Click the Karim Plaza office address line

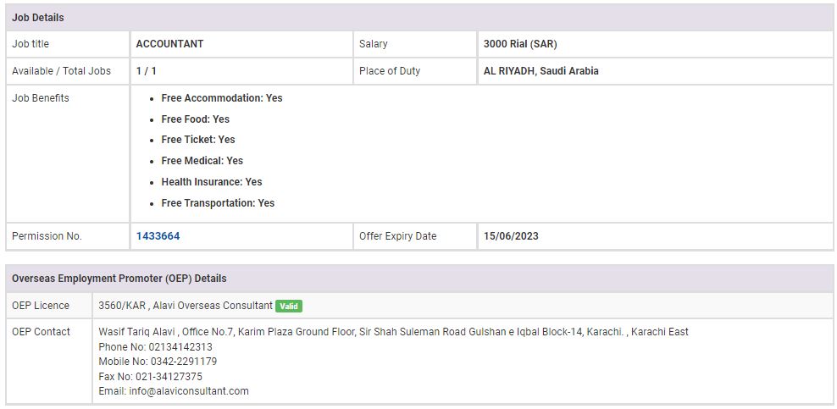[x=393, y=332]
